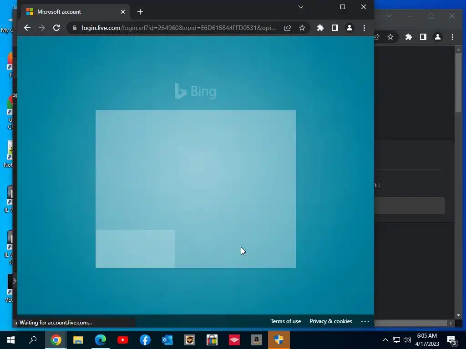The image size is (466, 349).
Task: Open Microsoft Store from the taskbar
Action: pos(212,340)
